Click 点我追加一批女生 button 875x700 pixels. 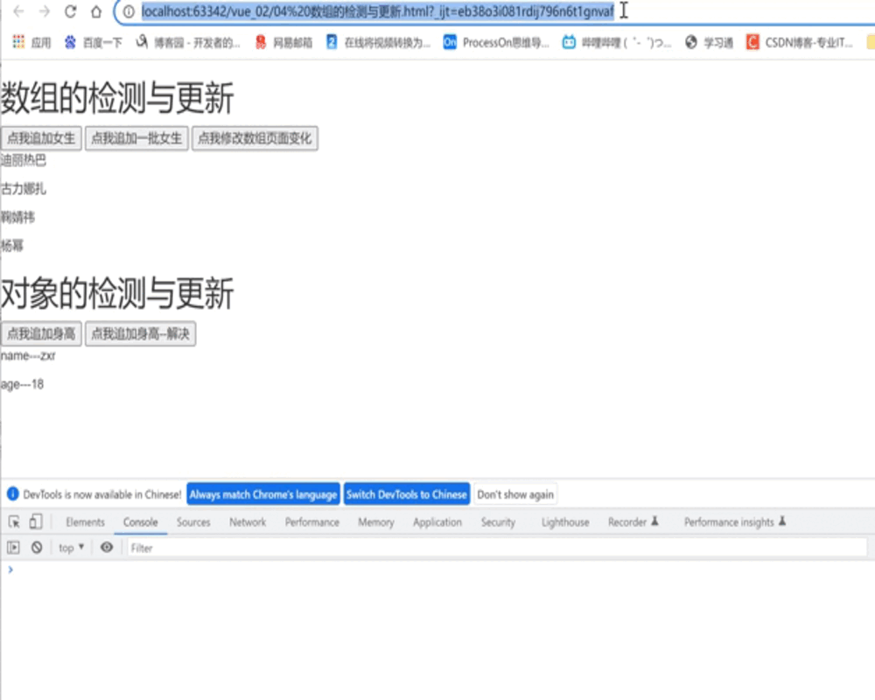pyautogui.click(x=136, y=138)
